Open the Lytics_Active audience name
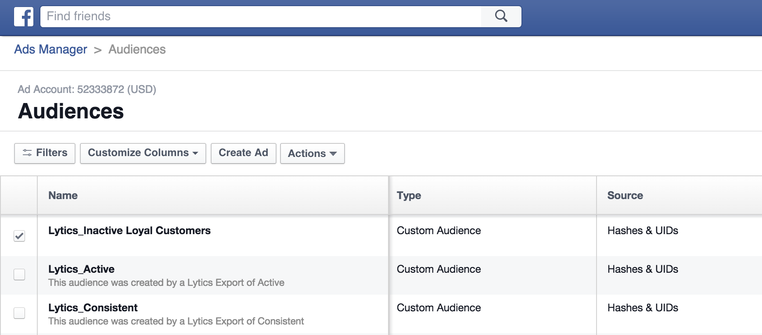762x335 pixels. pyautogui.click(x=81, y=269)
